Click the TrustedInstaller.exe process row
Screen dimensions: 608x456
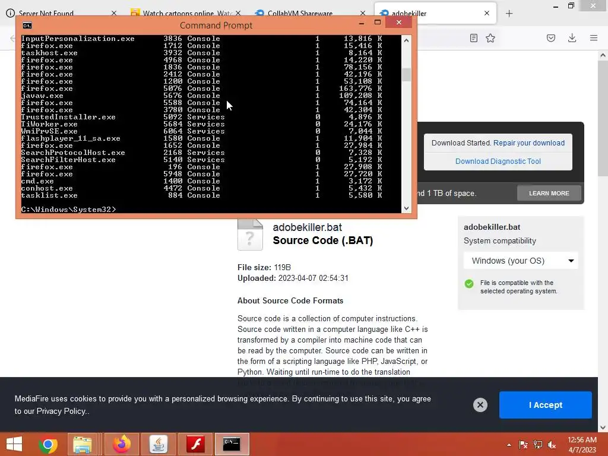202,117
